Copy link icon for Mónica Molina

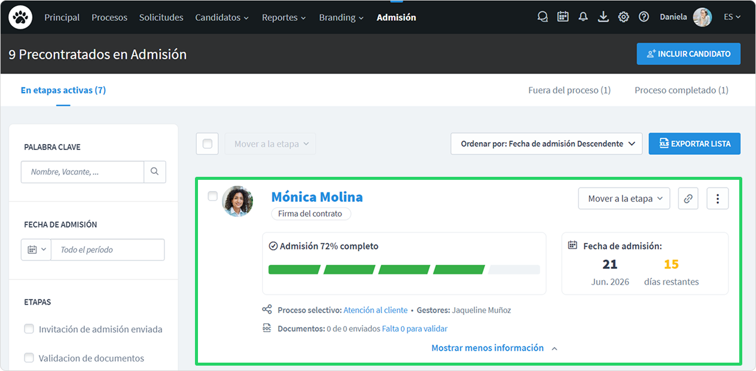coord(688,198)
